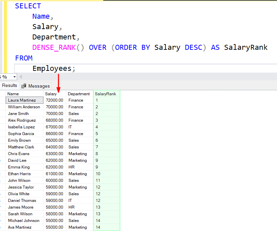
Task: Click the Employees table name in the query
Action: point(52,68)
